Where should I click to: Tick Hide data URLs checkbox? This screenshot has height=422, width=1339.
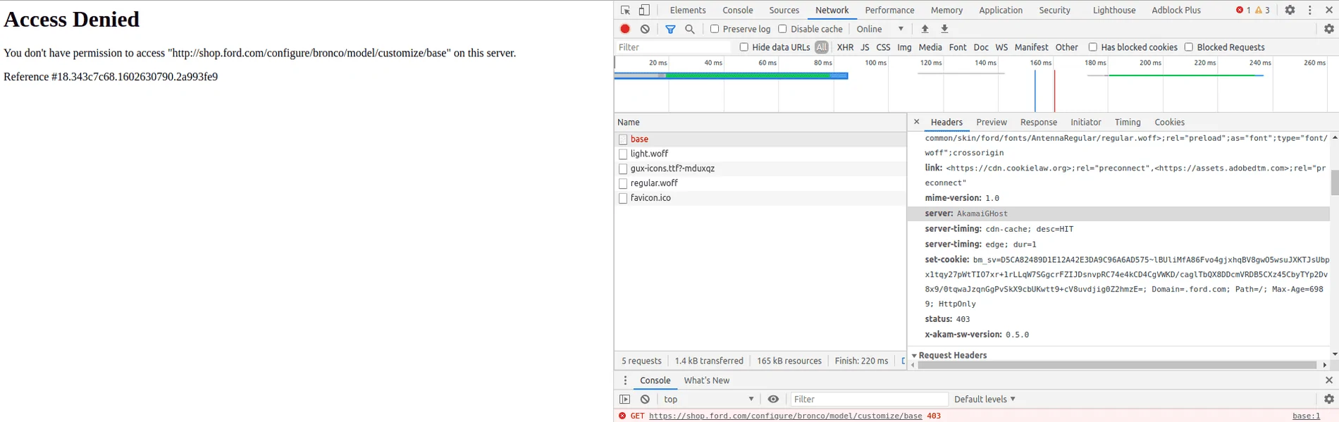743,47
